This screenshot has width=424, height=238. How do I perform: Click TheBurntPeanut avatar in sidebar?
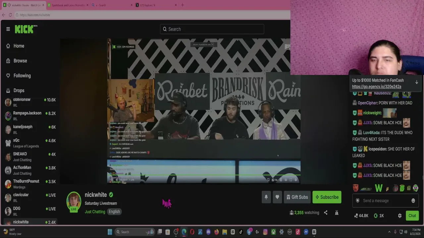8,184
